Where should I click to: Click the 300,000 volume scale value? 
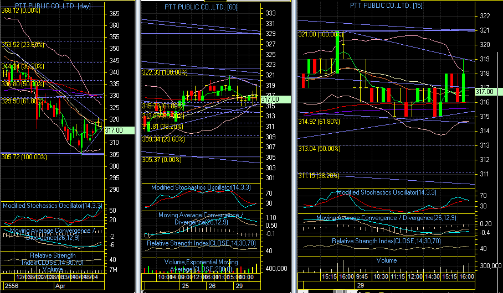490,266
